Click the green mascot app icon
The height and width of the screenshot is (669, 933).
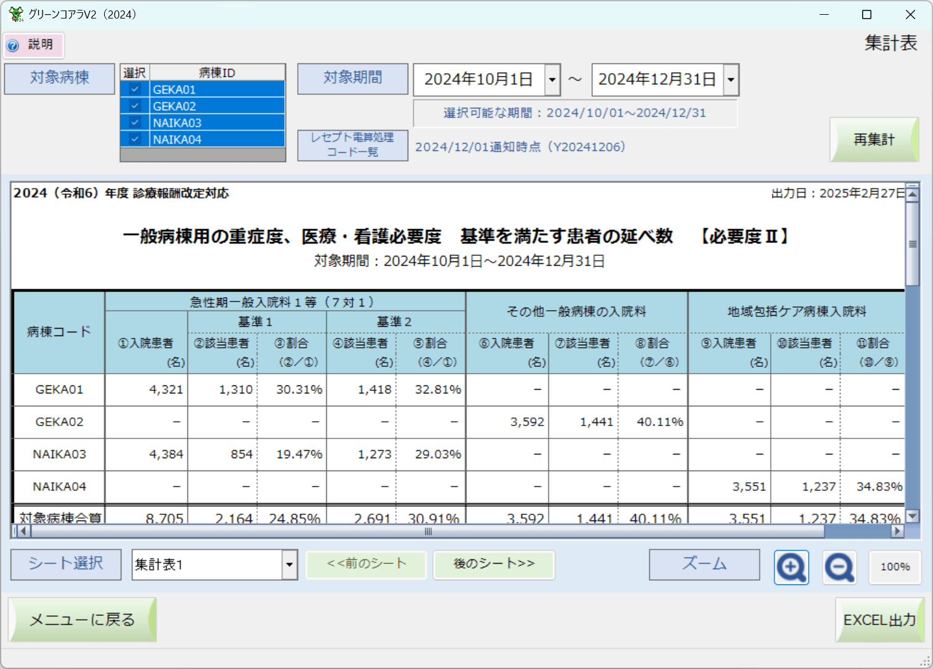[16, 14]
